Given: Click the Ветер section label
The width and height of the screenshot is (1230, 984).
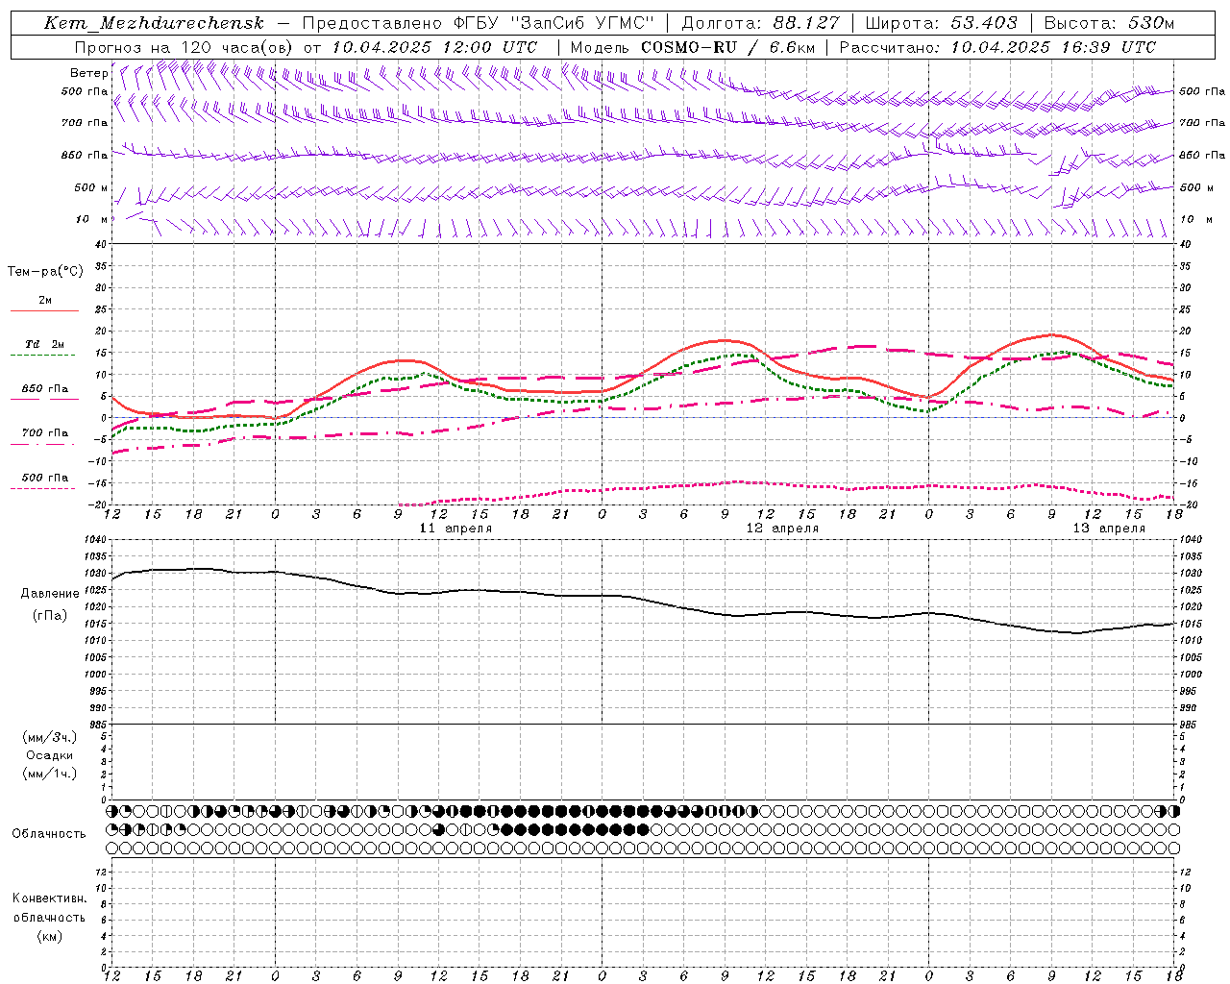Looking at the screenshot, I should coord(88,73).
